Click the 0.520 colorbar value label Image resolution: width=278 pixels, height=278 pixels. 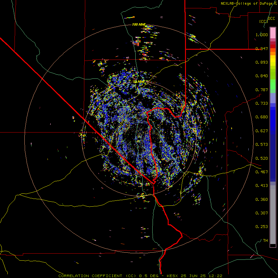click(262, 158)
